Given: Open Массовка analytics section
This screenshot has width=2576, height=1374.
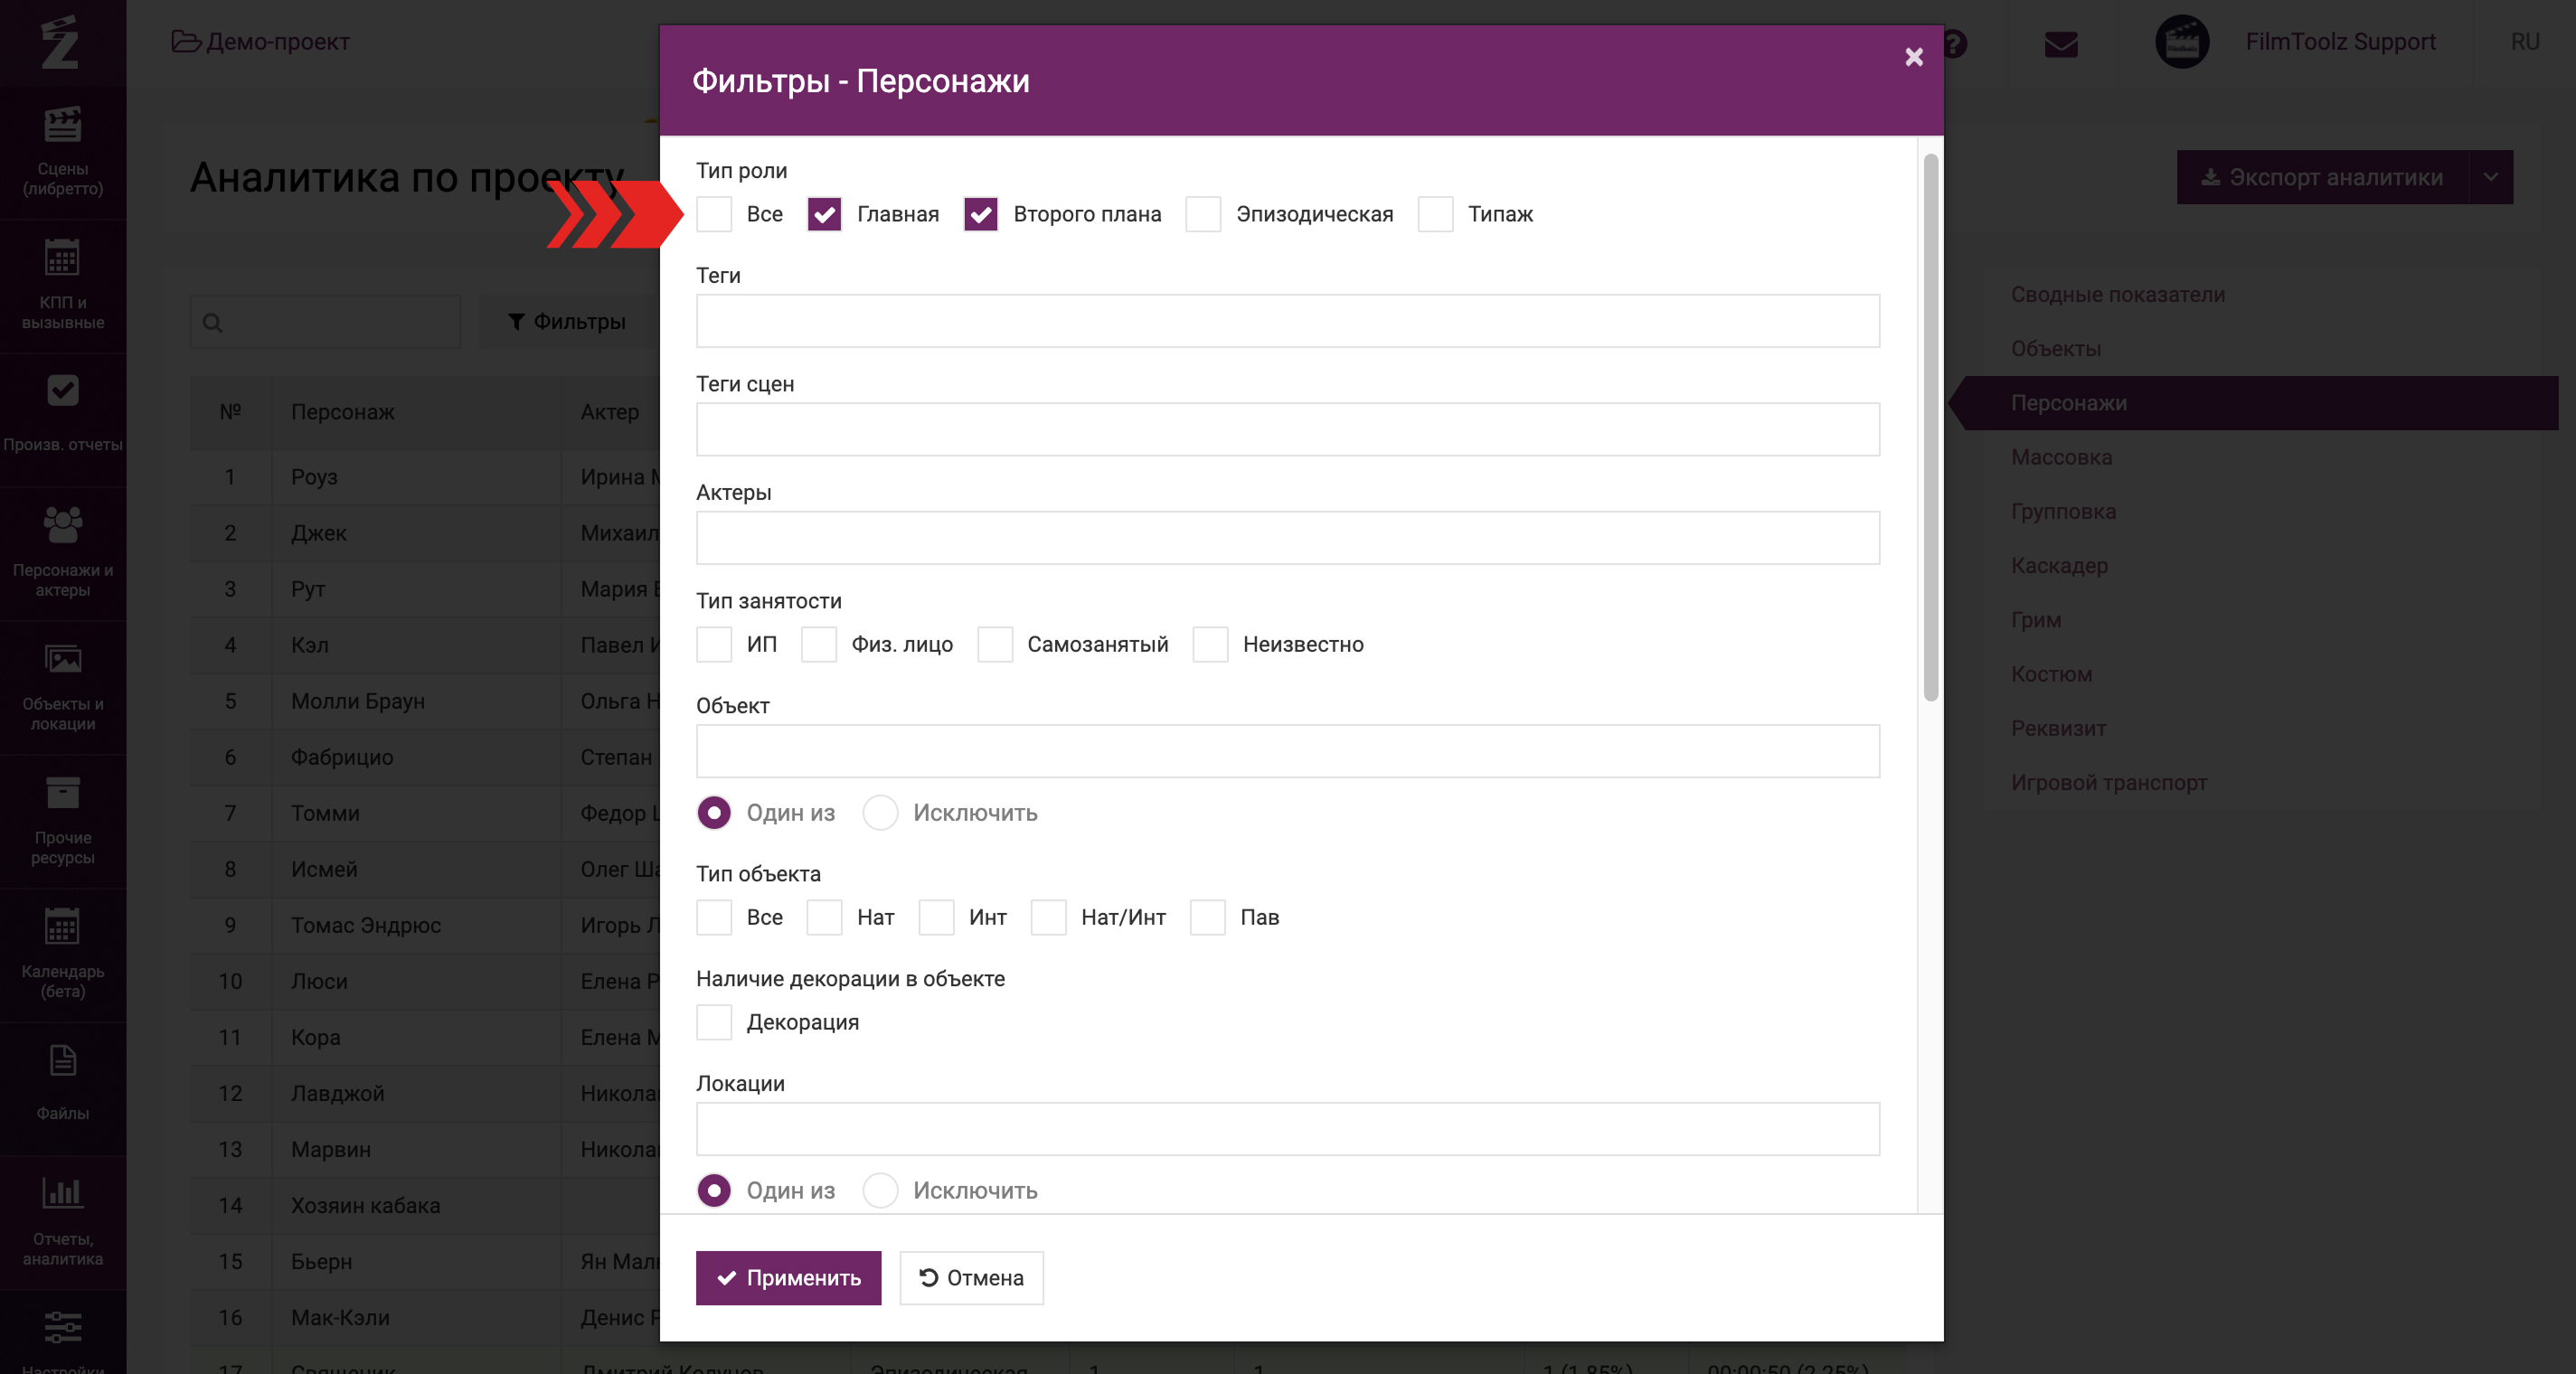Looking at the screenshot, I should [x=2062, y=457].
